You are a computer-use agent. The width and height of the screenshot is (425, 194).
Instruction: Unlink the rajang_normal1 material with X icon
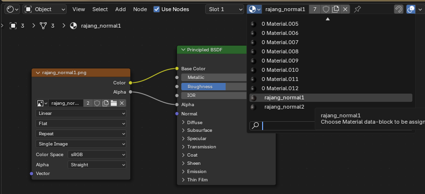(345, 9)
